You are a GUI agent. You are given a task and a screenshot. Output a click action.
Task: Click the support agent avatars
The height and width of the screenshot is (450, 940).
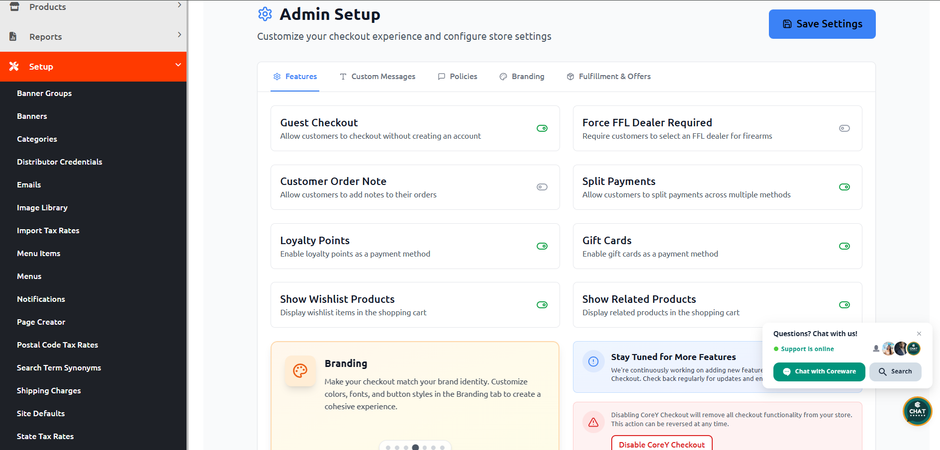(x=901, y=349)
